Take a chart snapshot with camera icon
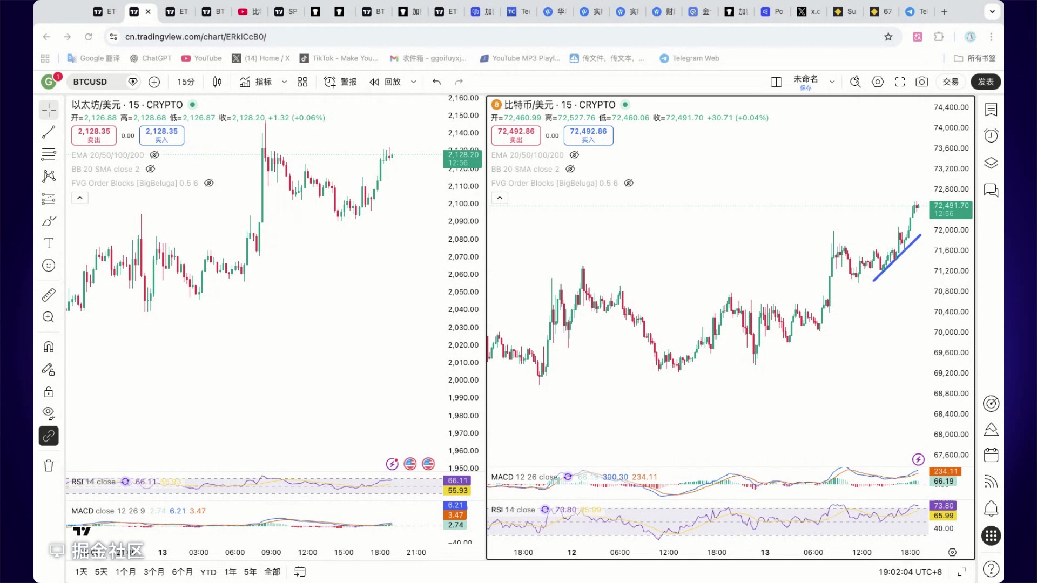Screen dimensions: 1037x583 pos(921,82)
